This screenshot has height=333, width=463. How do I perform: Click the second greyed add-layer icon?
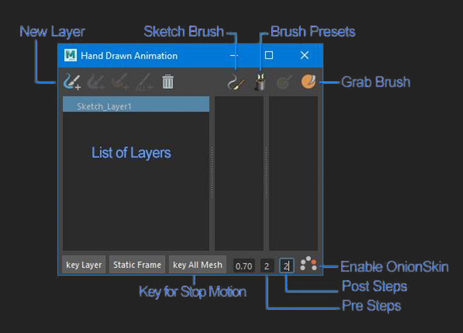[x=95, y=82]
